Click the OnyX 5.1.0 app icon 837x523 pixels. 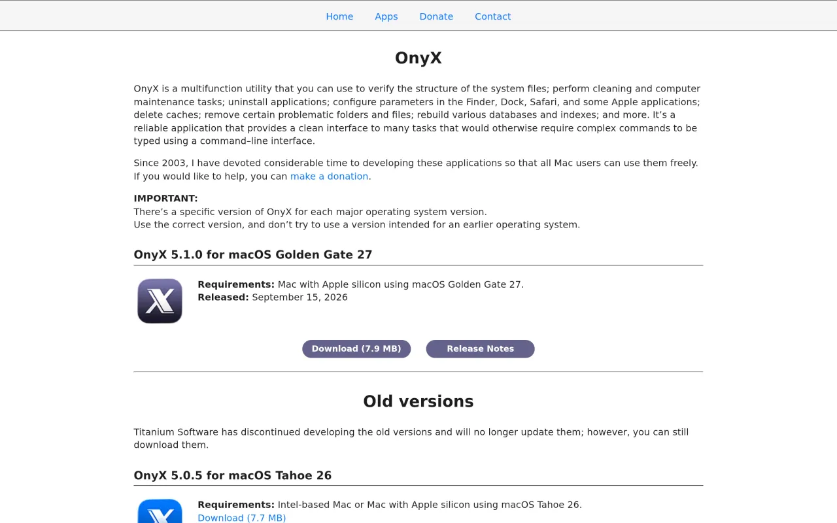(x=160, y=301)
